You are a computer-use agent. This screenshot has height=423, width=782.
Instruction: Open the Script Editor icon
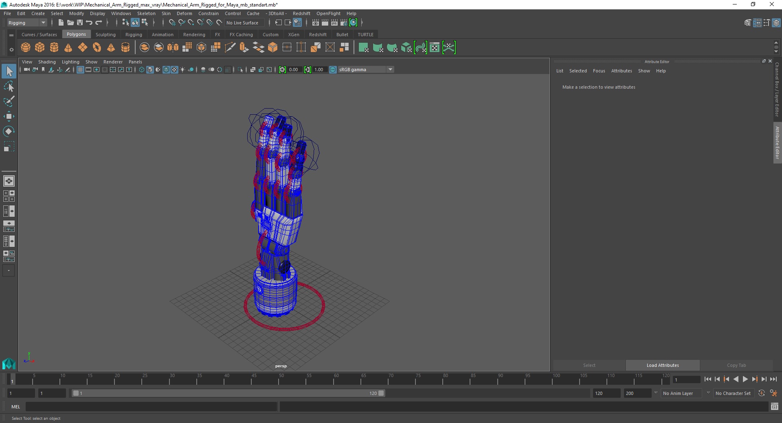pos(774,407)
